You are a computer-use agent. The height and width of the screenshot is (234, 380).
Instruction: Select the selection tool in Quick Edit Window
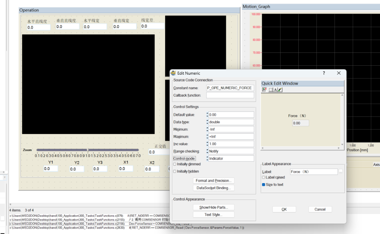tap(271, 90)
